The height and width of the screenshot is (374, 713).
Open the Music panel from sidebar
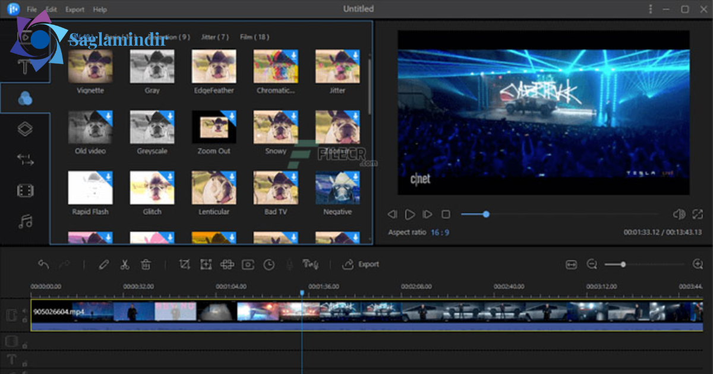click(x=25, y=221)
